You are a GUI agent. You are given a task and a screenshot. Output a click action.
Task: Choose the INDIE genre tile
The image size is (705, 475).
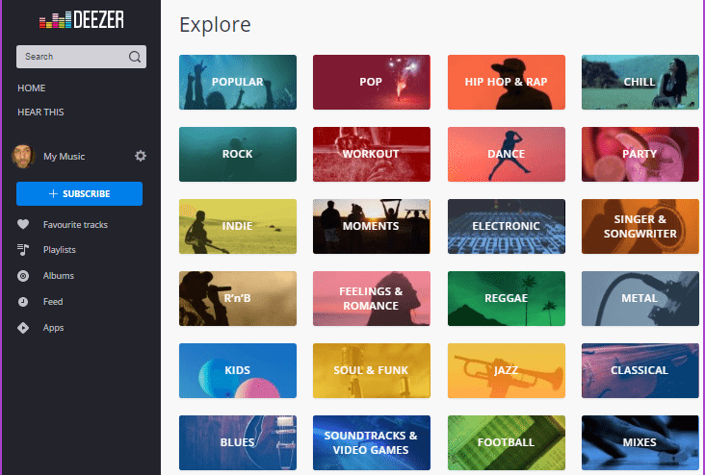tap(238, 226)
